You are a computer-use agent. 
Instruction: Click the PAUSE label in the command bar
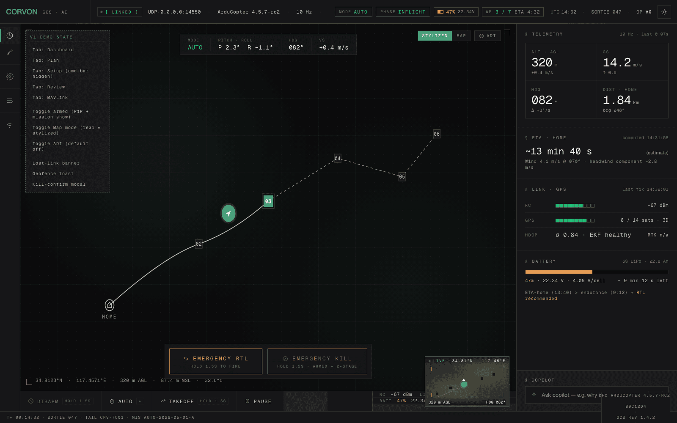263,401
